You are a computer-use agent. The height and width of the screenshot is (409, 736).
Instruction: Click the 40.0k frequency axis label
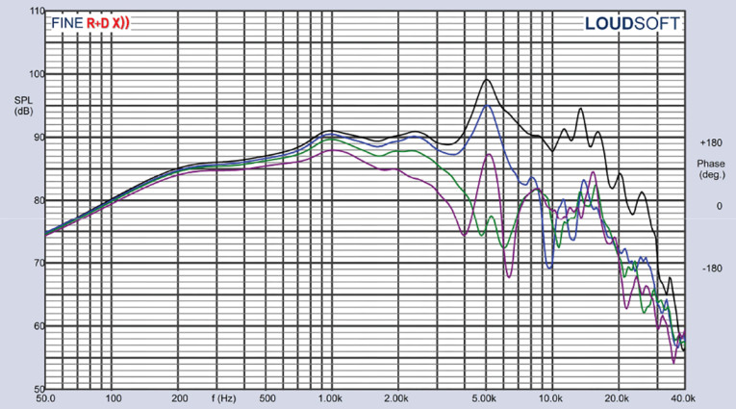tap(683, 398)
